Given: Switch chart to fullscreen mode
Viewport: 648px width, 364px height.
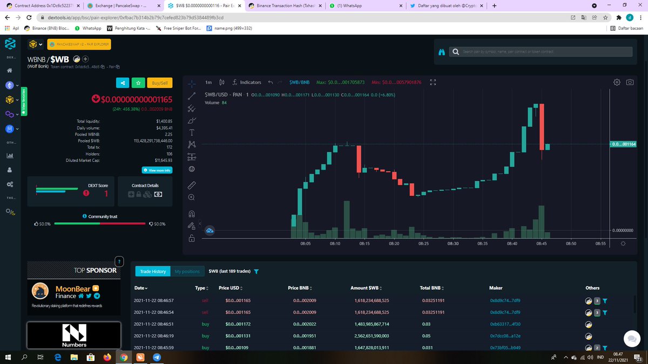Looking at the screenshot, I should (x=433, y=83).
